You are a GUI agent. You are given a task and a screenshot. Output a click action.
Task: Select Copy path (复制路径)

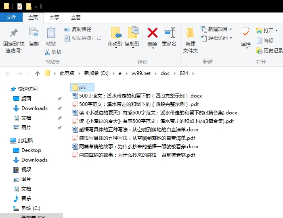(x=78, y=29)
